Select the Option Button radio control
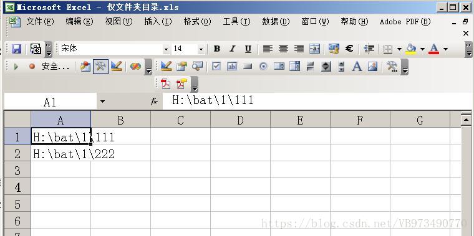This screenshot has height=236, width=474. point(263,67)
